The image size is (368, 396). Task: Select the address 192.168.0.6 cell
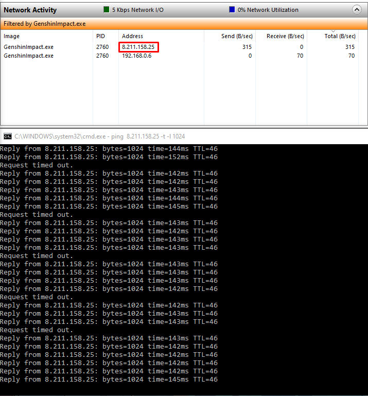[137, 56]
